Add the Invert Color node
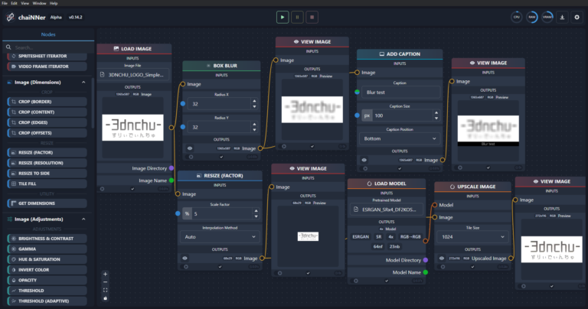Screen dimensions: 588x309 [47, 270]
